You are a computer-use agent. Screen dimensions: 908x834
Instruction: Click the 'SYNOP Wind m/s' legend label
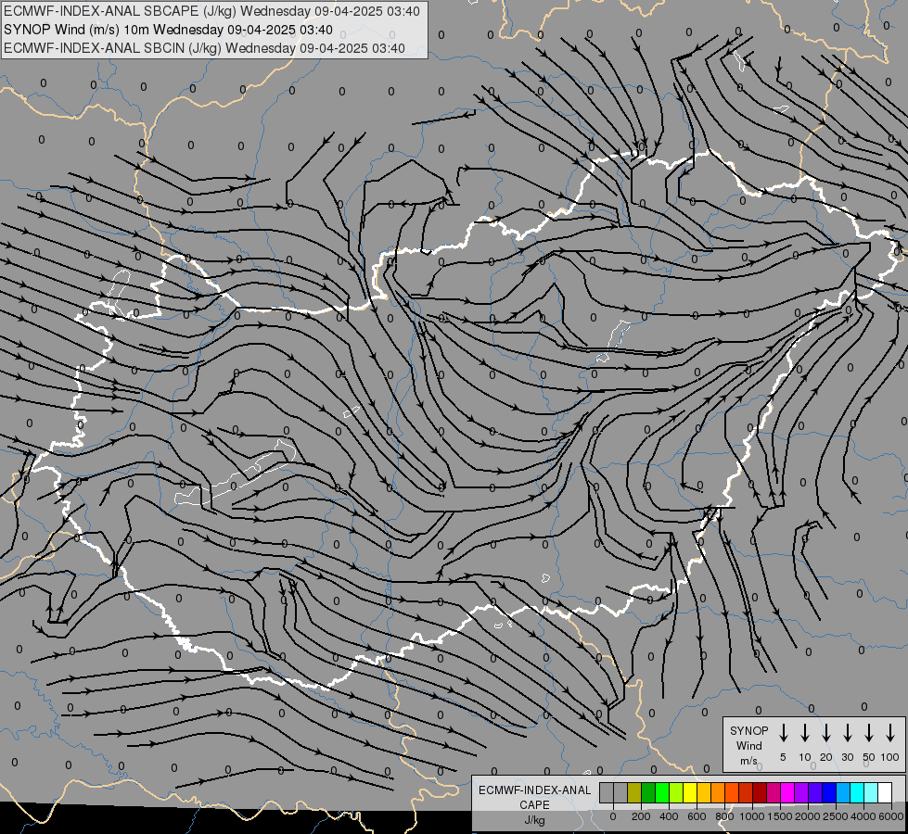point(748,746)
